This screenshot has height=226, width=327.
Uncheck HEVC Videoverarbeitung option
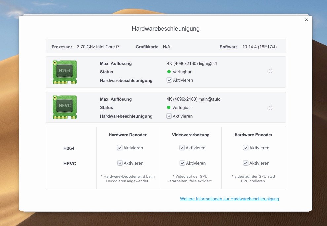click(182, 163)
